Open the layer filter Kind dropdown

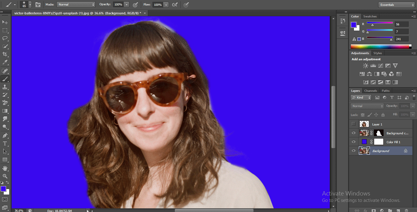(x=361, y=98)
